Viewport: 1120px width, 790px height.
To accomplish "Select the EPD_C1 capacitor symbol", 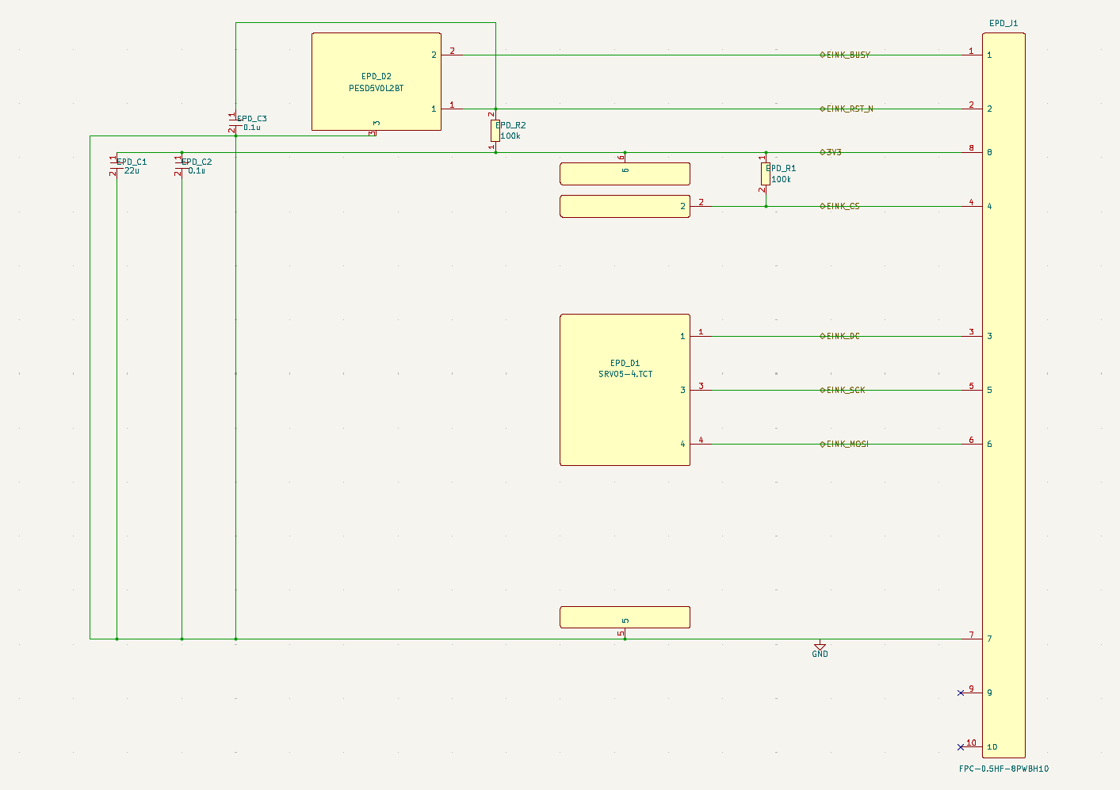I will coord(117,166).
